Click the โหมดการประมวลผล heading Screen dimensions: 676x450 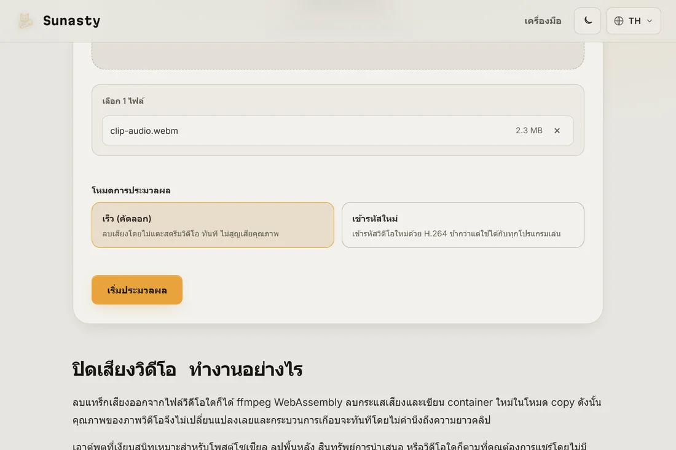pyautogui.click(x=131, y=190)
